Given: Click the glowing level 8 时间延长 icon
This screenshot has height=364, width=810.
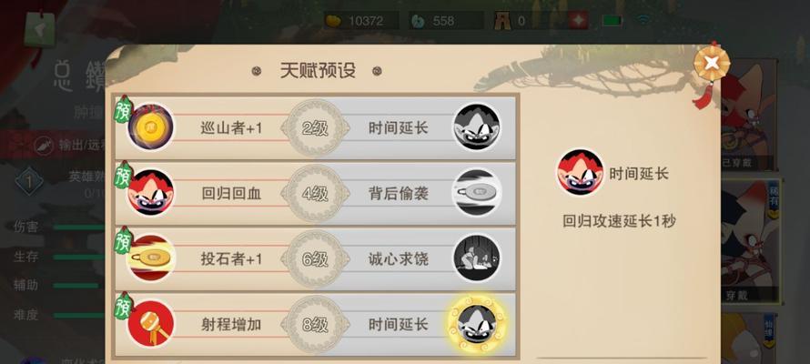Looking at the screenshot, I should point(476,324).
